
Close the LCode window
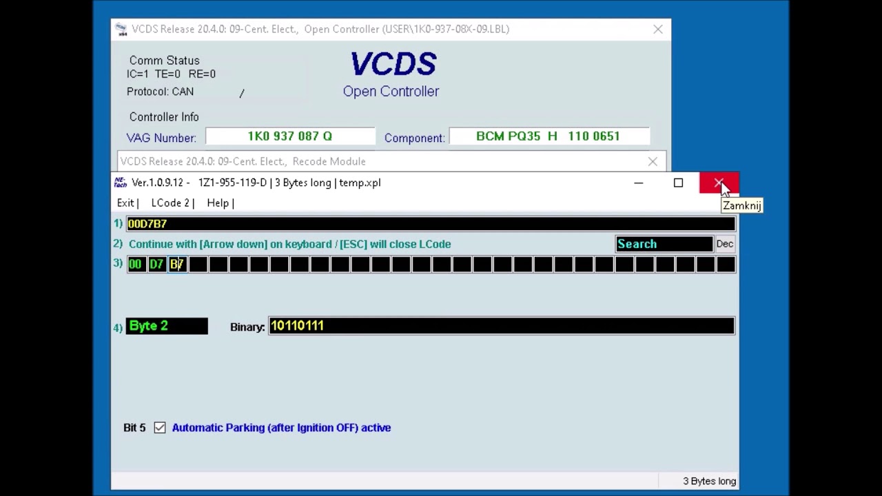719,183
